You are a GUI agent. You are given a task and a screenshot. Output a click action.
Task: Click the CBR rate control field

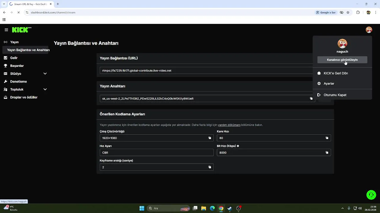click(156, 153)
